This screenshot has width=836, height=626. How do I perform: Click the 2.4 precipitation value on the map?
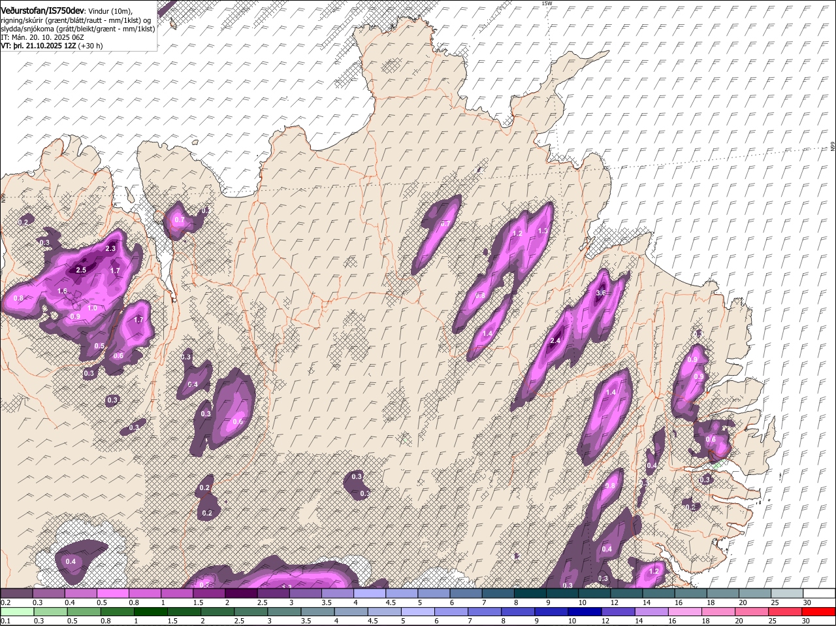pyautogui.click(x=556, y=341)
